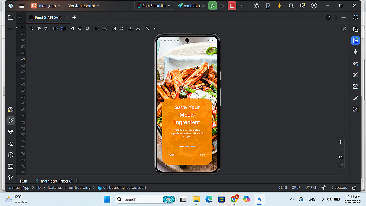Open the Git version control tool window
This screenshot has height=206, width=366.
(x=11, y=178)
